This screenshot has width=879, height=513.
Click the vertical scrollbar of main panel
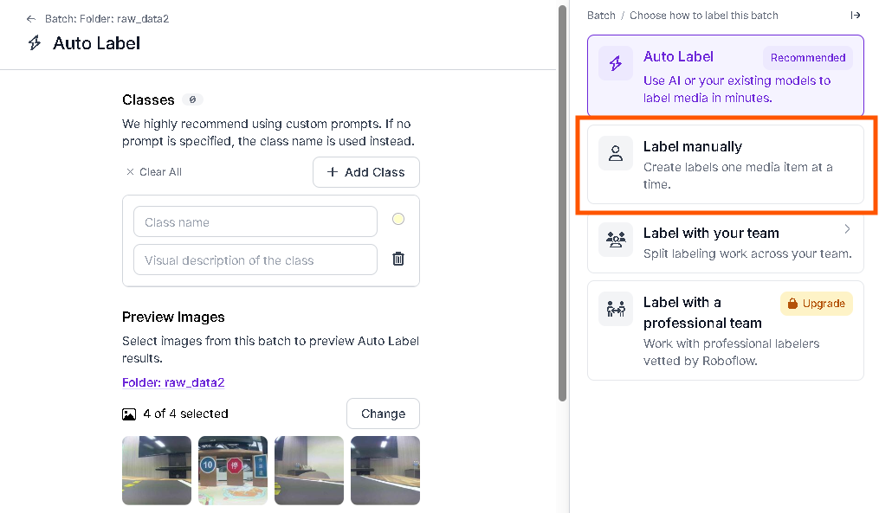563,204
